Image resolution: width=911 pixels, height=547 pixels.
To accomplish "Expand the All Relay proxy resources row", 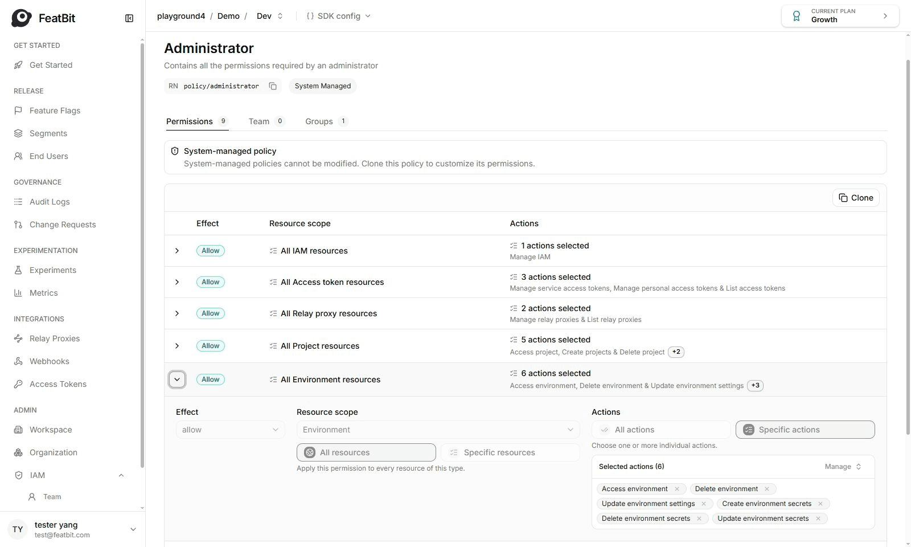I will (177, 313).
